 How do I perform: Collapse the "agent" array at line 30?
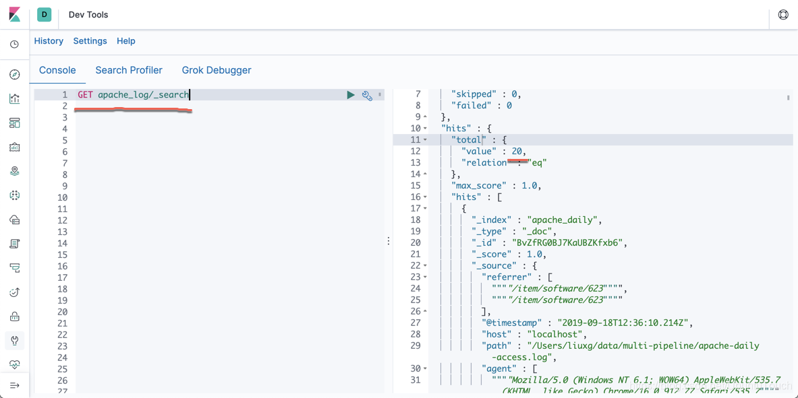tap(426, 368)
